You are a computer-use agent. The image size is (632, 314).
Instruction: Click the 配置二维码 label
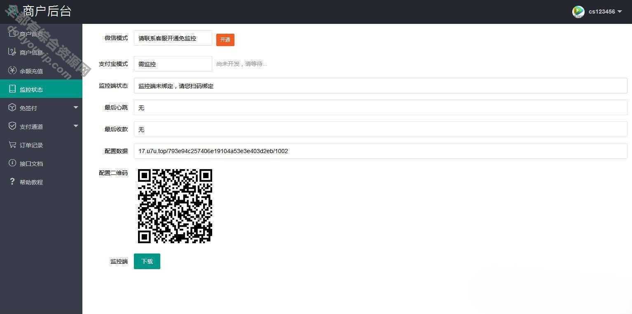point(113,173)
